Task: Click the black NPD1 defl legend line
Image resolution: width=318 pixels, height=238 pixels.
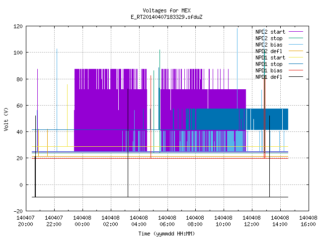Action: pos(296,77)
